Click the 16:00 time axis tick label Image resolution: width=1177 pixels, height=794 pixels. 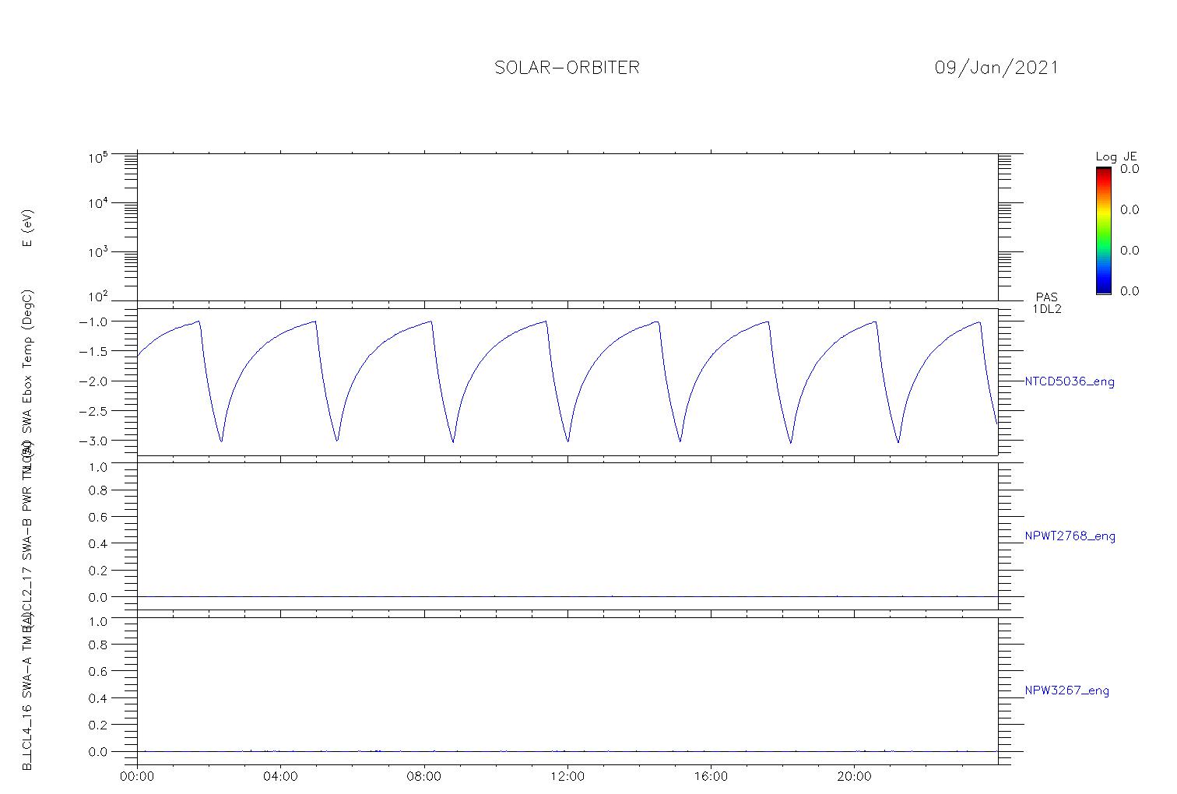click(x=711, y=776)
